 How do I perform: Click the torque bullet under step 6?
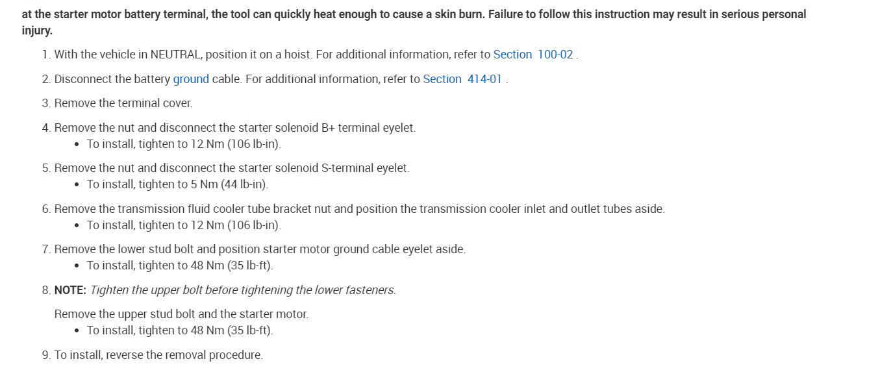click(184, 225)
